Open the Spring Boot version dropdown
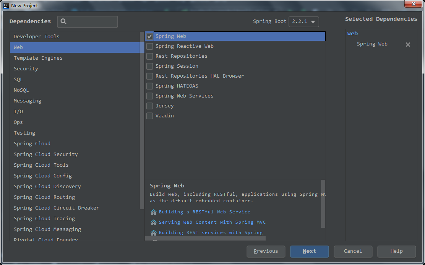This screenshot has height=265, width=425. (x=304, y=22)
